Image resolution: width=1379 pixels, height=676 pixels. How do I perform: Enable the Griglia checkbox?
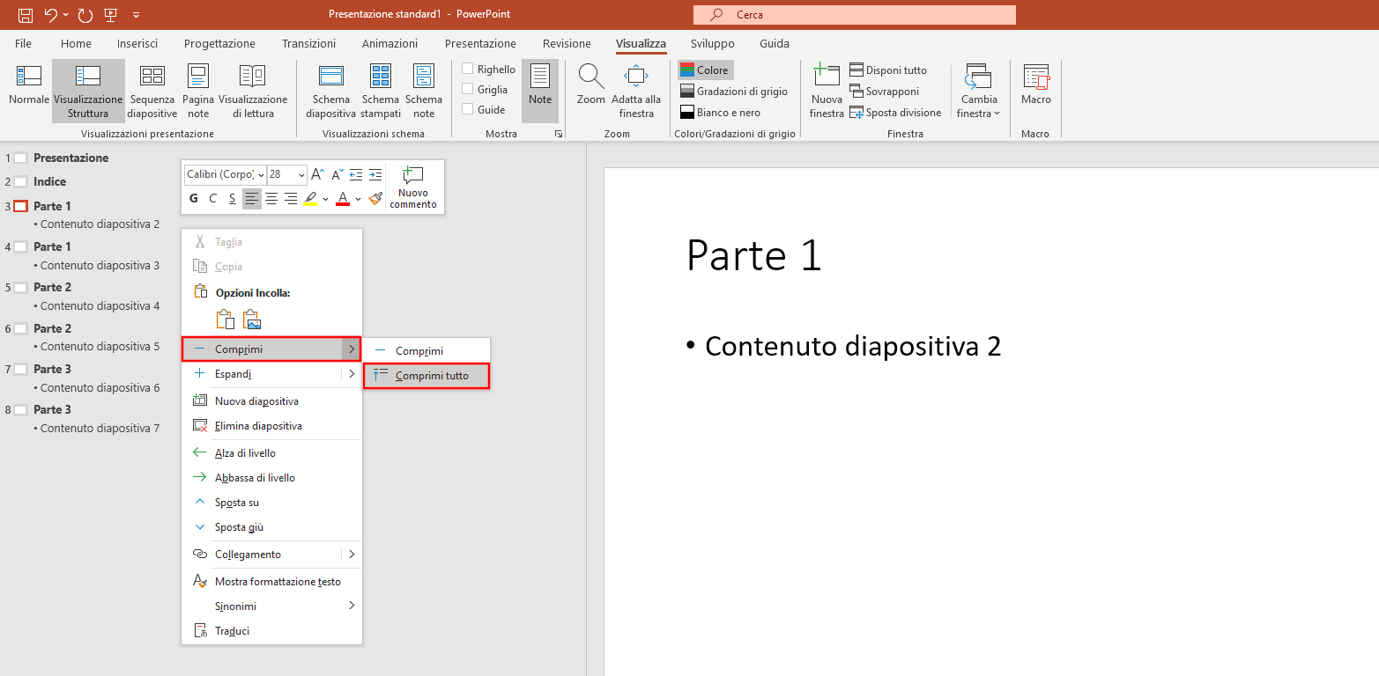click(468, 89)
